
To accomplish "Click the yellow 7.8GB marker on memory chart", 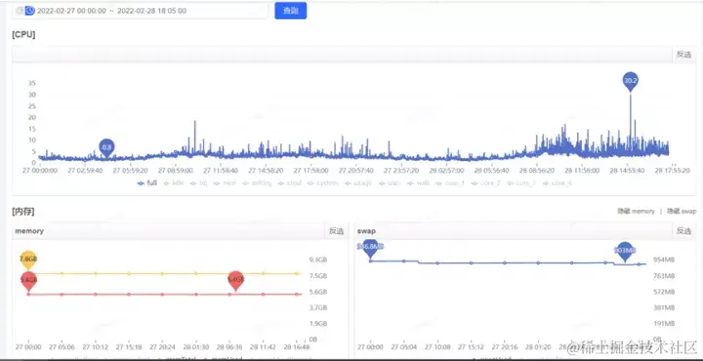I will 28,260.
